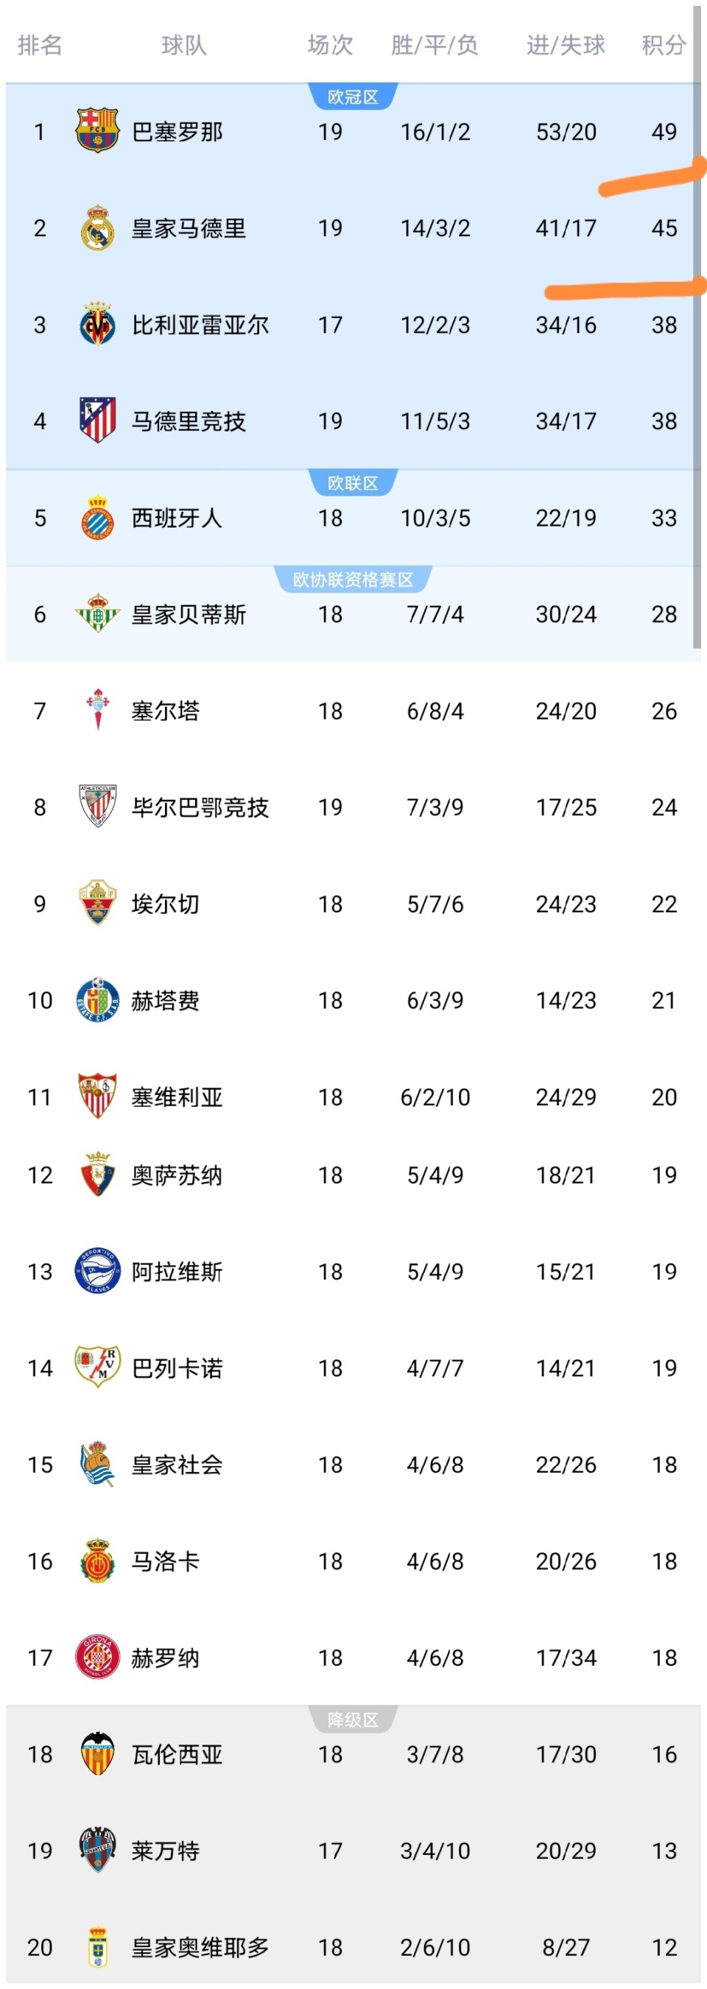Open the Espanyol team crest
The image size is (707, 1989).
(x=97, y=518)
